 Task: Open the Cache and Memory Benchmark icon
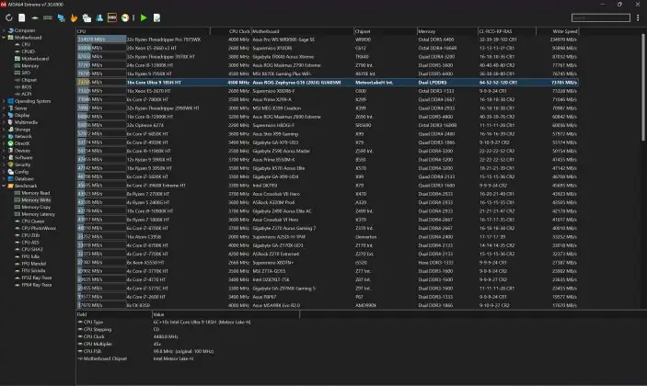(48, 17)
